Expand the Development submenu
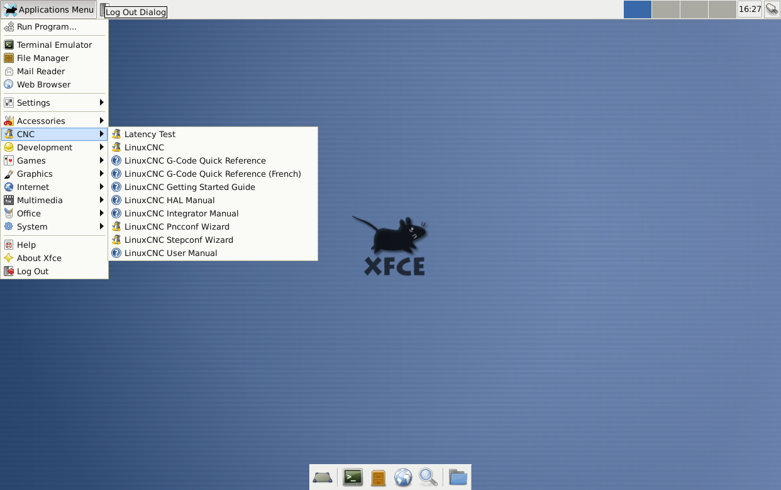Viewport: 781px width, 490px height. 55,147
